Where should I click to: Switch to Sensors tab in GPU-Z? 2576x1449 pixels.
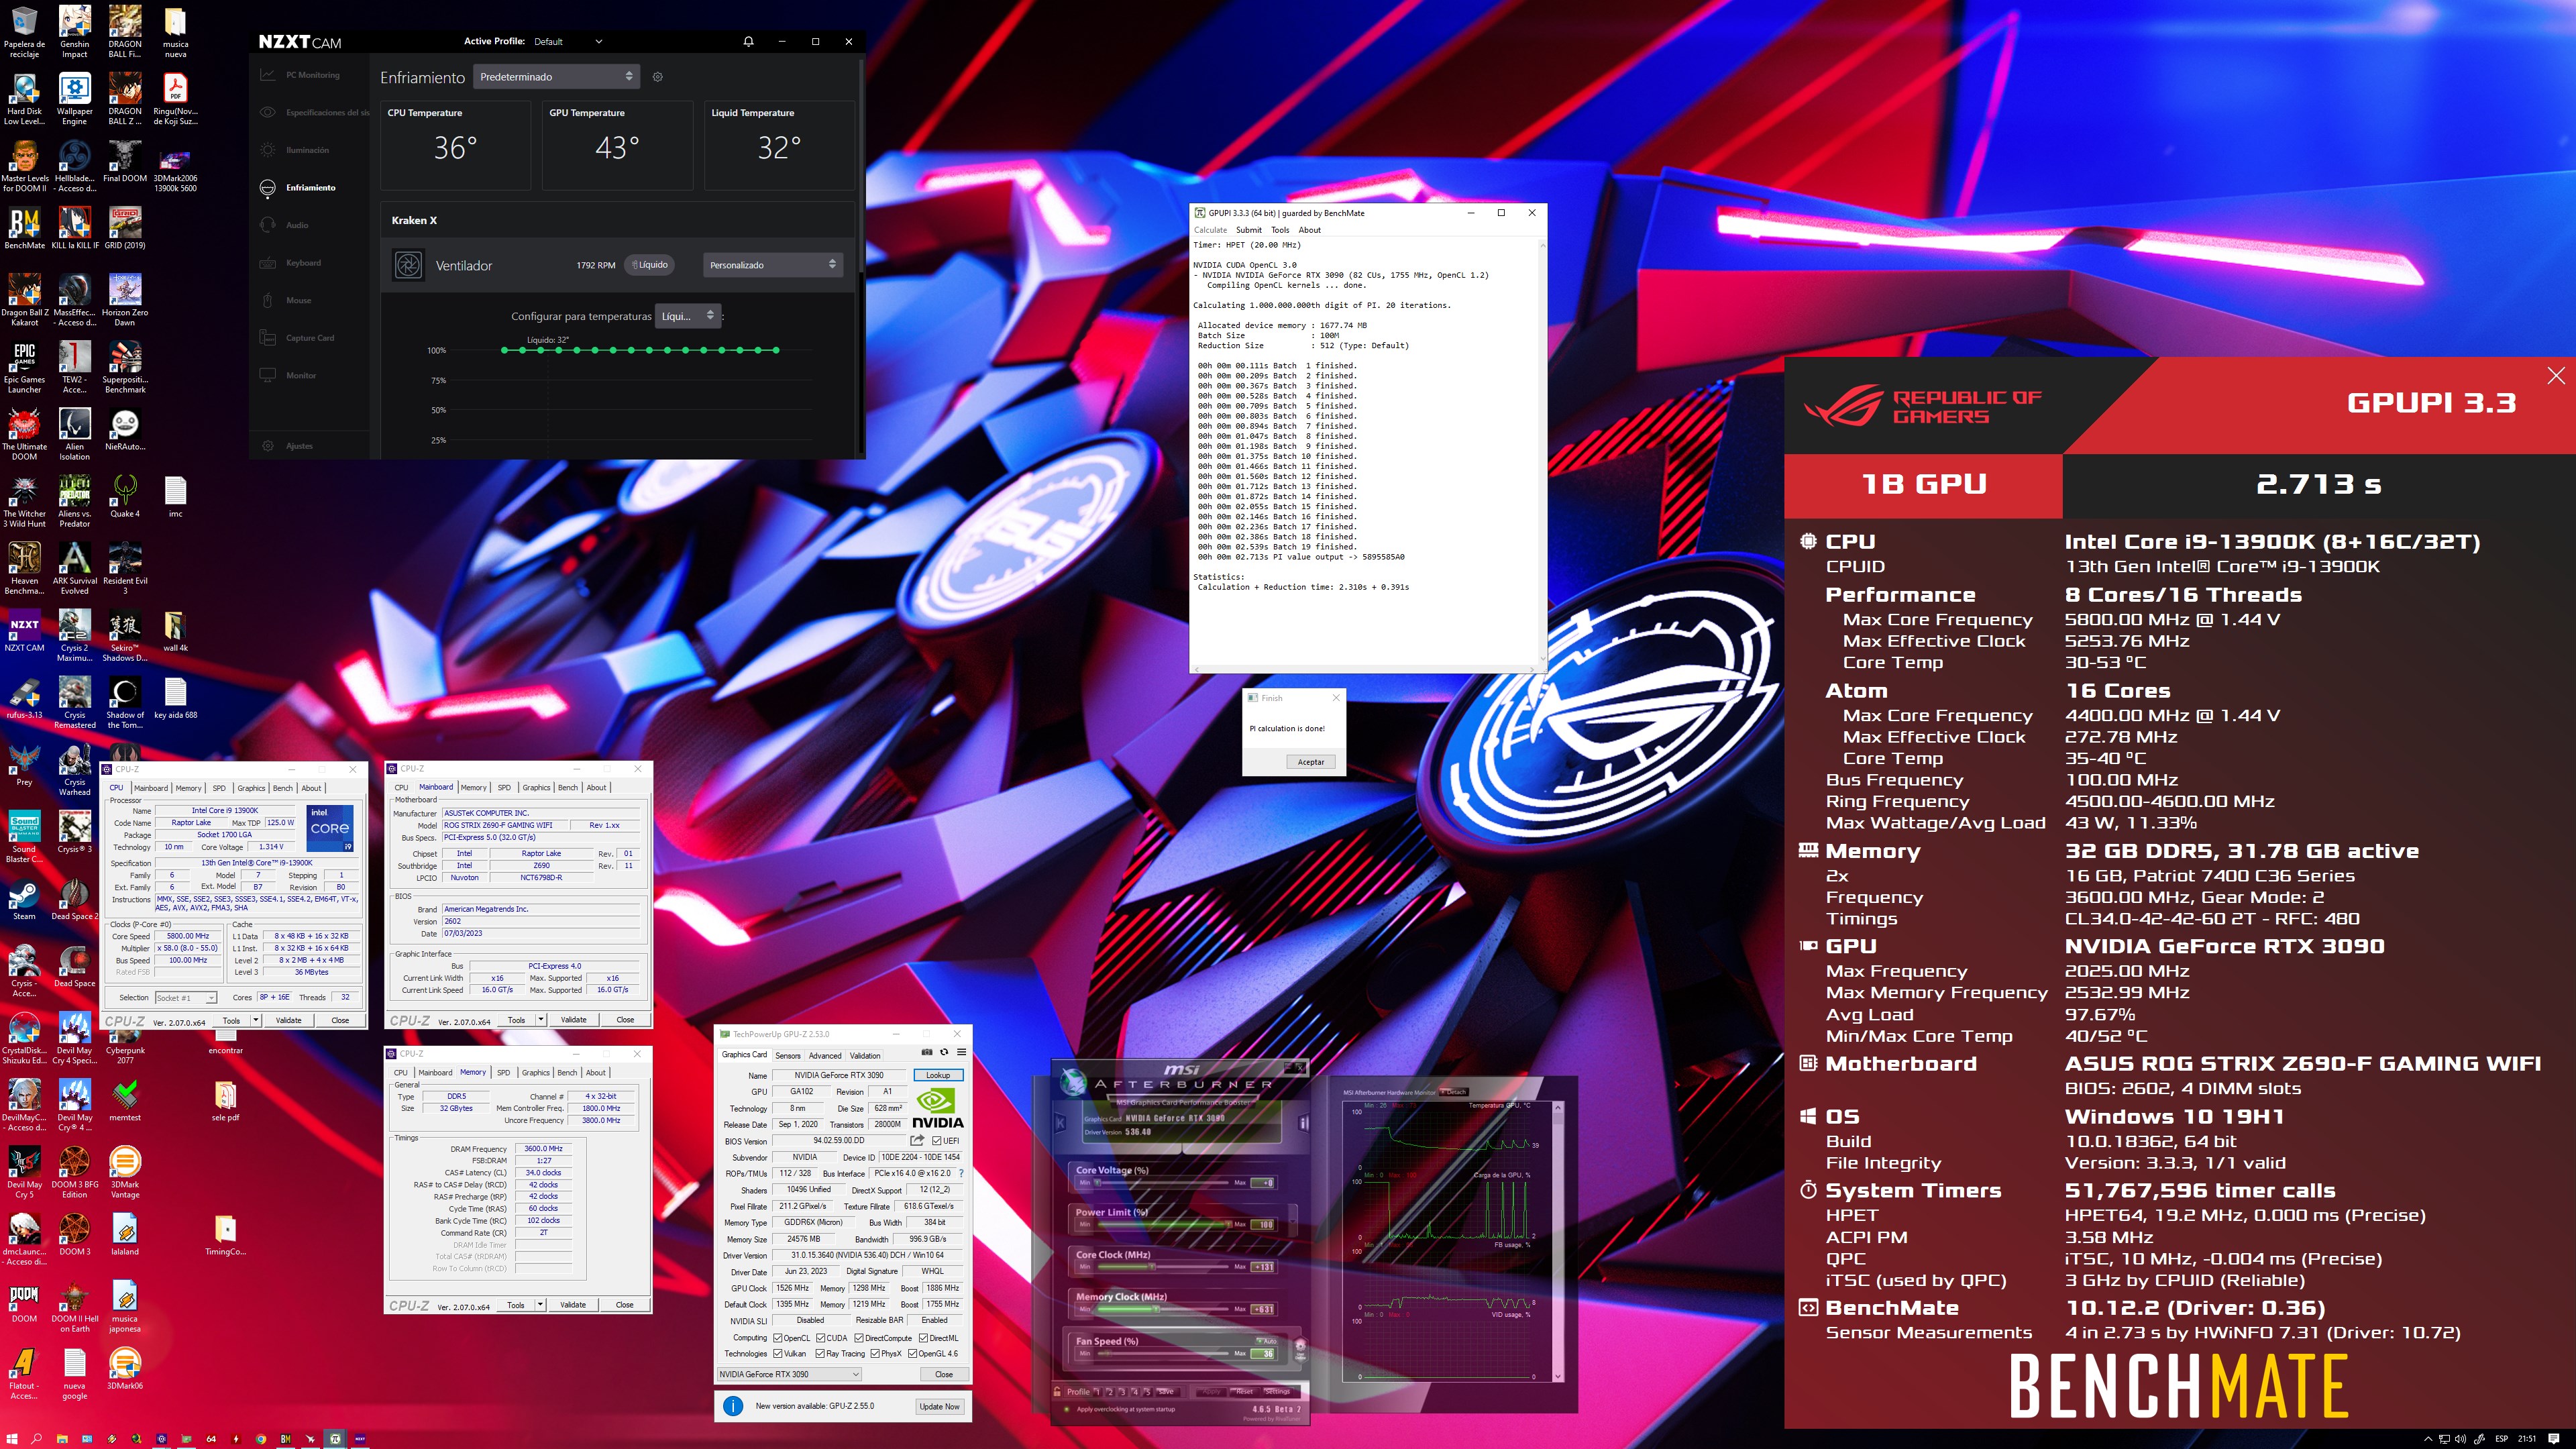click(x=787, y=1056)
